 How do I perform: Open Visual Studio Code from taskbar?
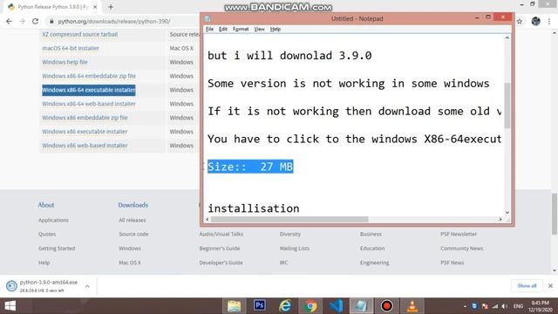[336, 306]
